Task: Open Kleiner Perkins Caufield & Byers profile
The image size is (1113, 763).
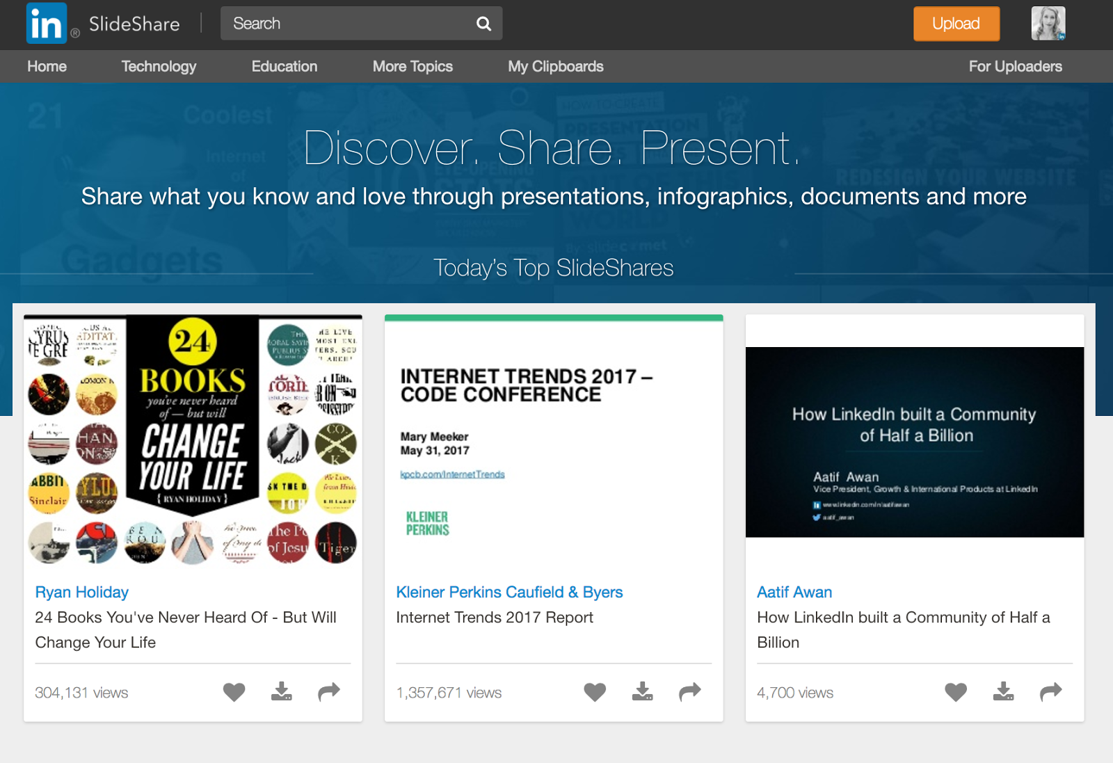Action: tap(509, 592)
